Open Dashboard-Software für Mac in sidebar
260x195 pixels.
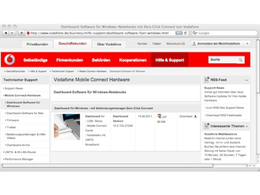25,113
